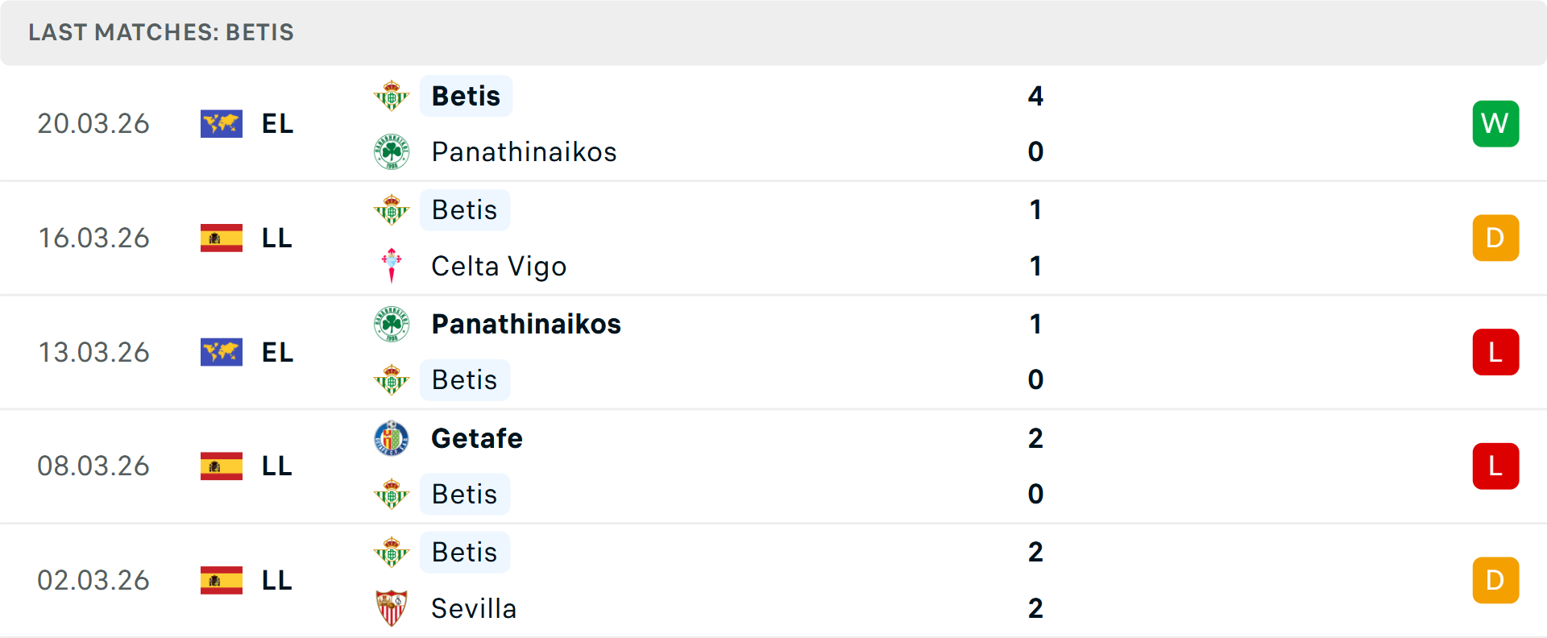Open the Sevilla team link

pos(474,608)
